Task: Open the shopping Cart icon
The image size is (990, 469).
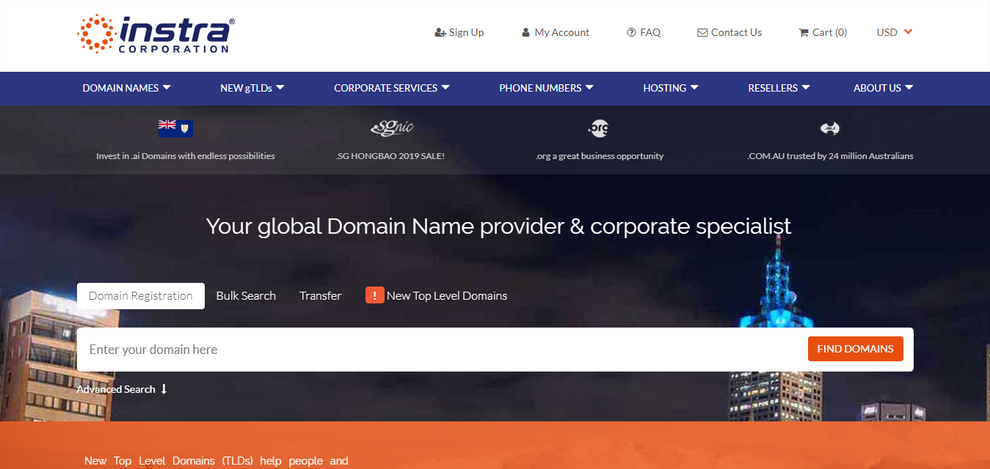Action: (x=804, y=33)
